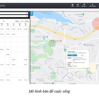This screenshot has width=99, height=96.
Task: Collapse sidebar with blue arrow toggle
Action: pyautogui.click(x=31, y=13)
